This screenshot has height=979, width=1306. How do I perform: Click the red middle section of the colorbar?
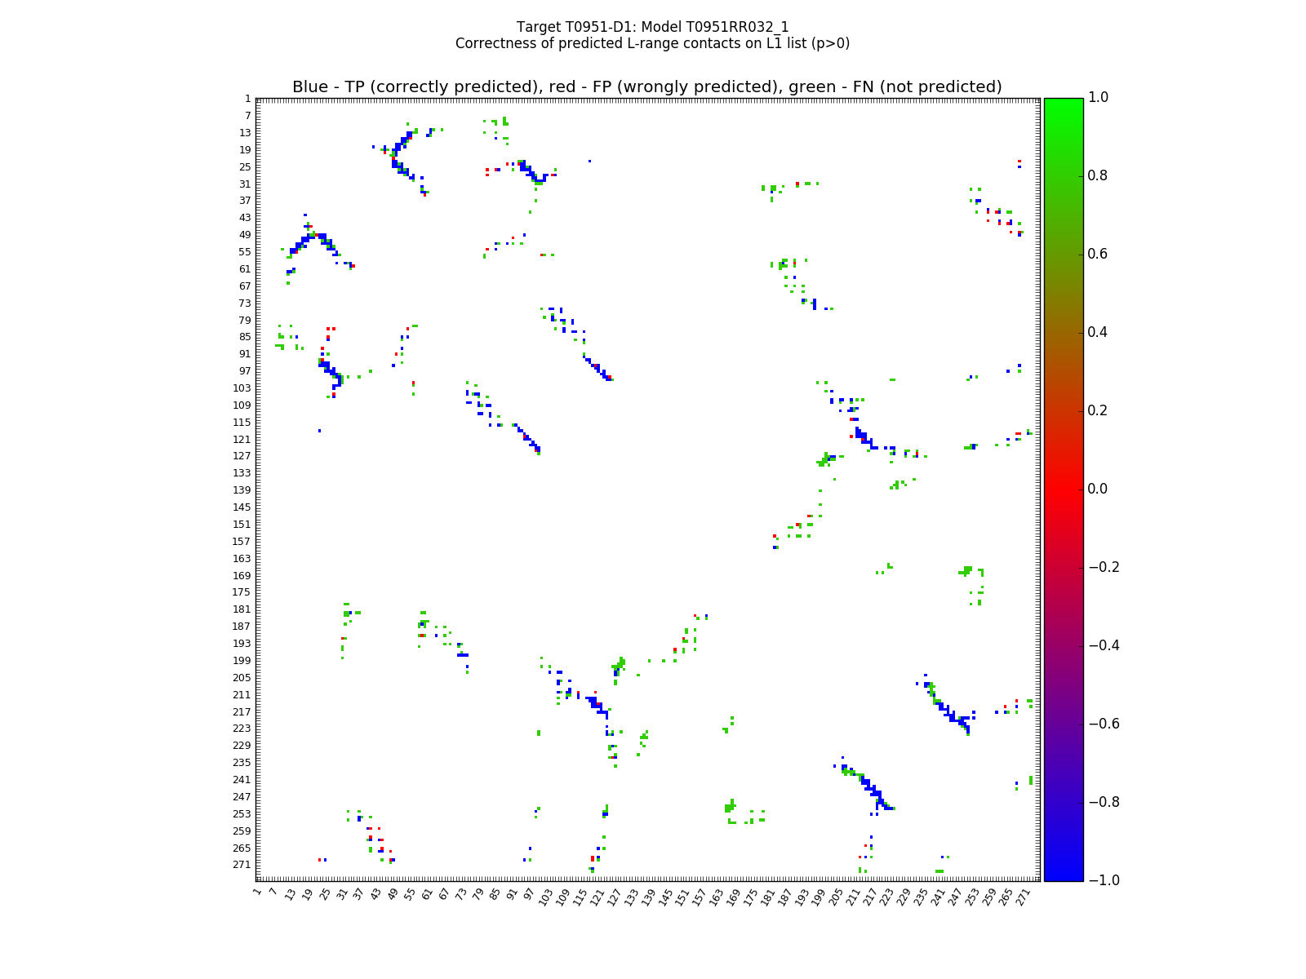click(1064, 489)
